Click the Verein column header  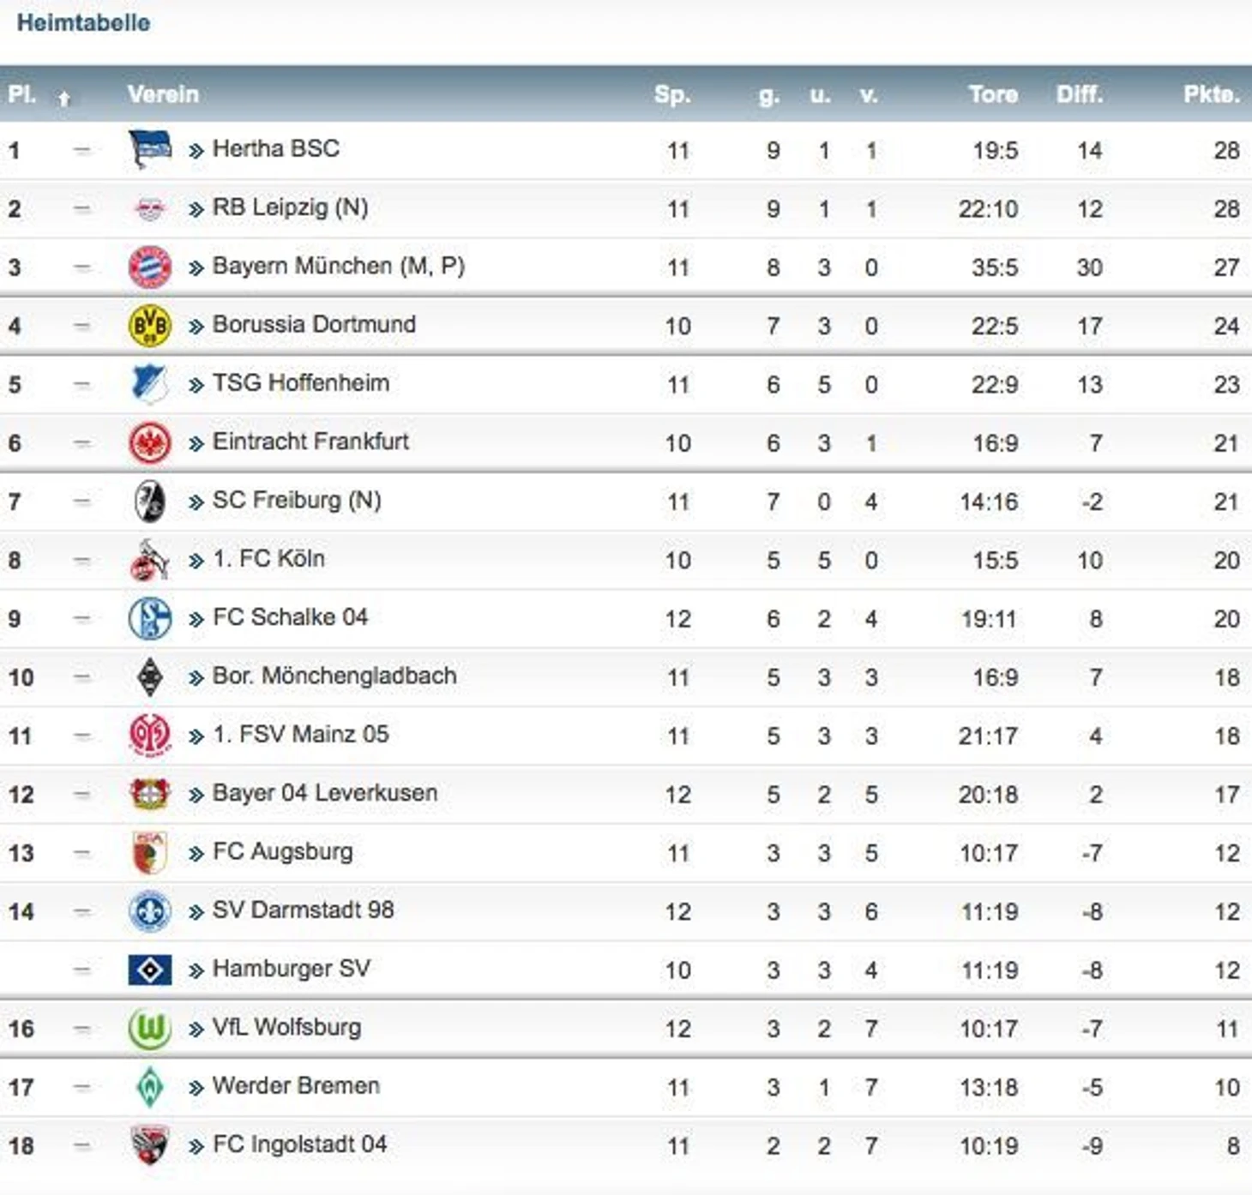pyautogui.click(x=163, y=94)
